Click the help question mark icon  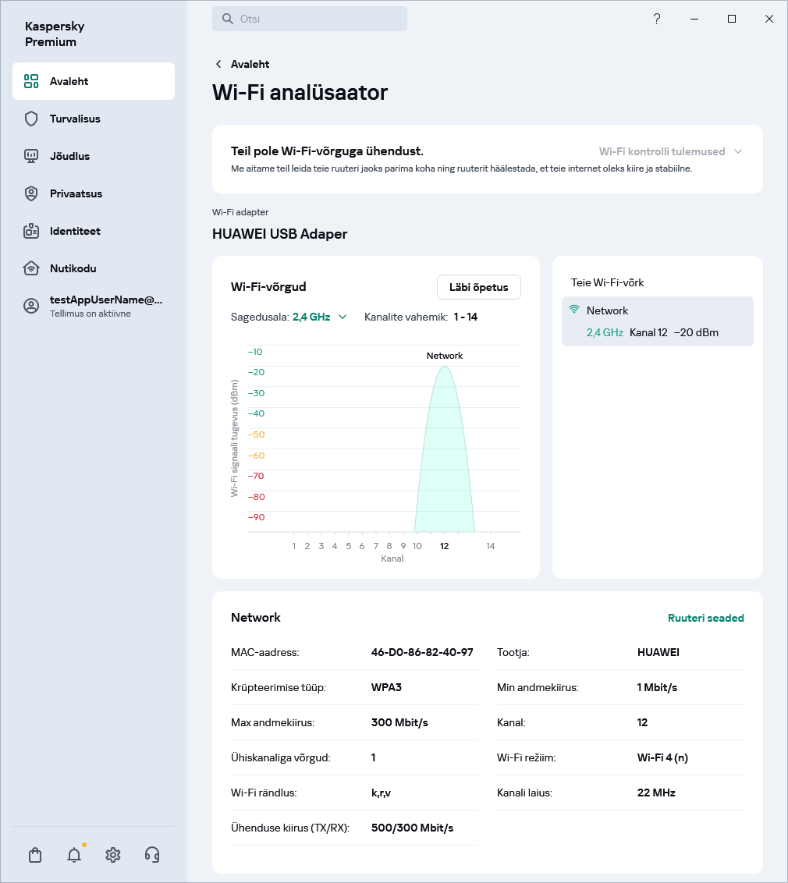(657, 19)
